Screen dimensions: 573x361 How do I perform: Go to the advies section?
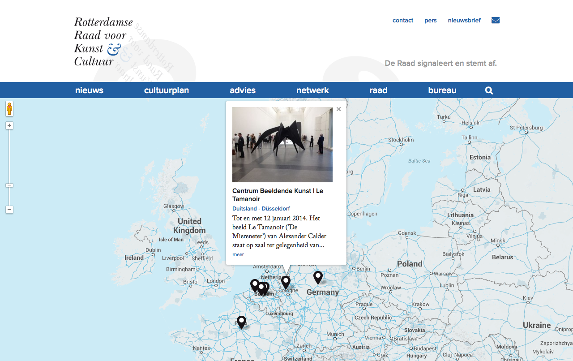(x=243, y=90)
